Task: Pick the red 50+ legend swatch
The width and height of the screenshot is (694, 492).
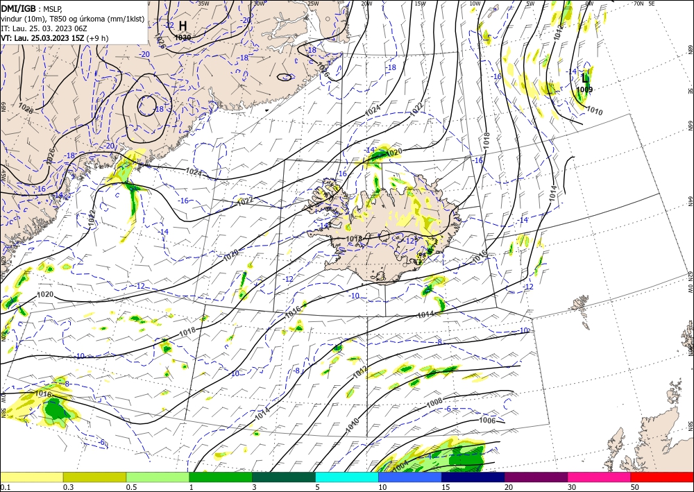Action: [x=662, y=477]
